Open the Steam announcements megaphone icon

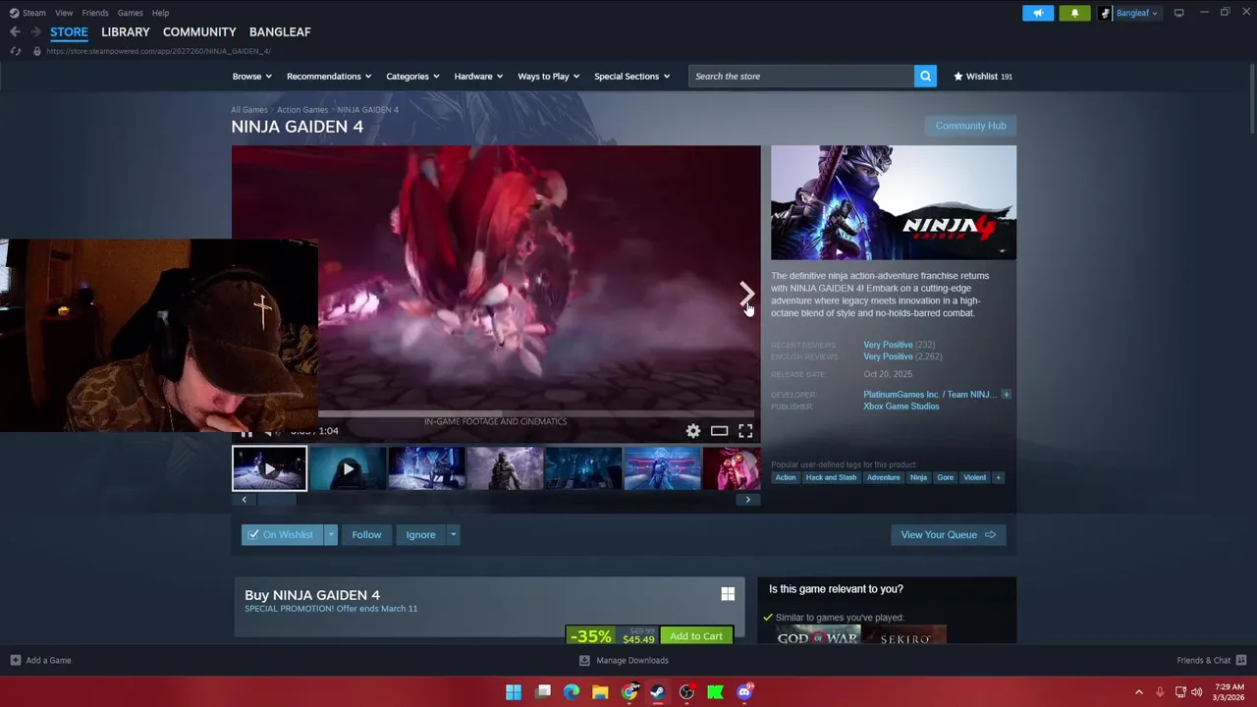pyautogui.click(x=1038, y=13)
